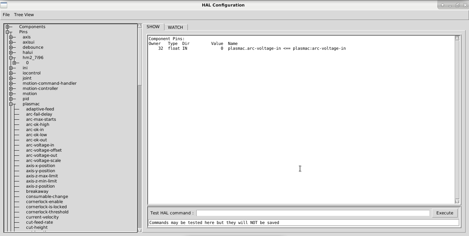Select the adaptive-feed pin

point(40,109)
